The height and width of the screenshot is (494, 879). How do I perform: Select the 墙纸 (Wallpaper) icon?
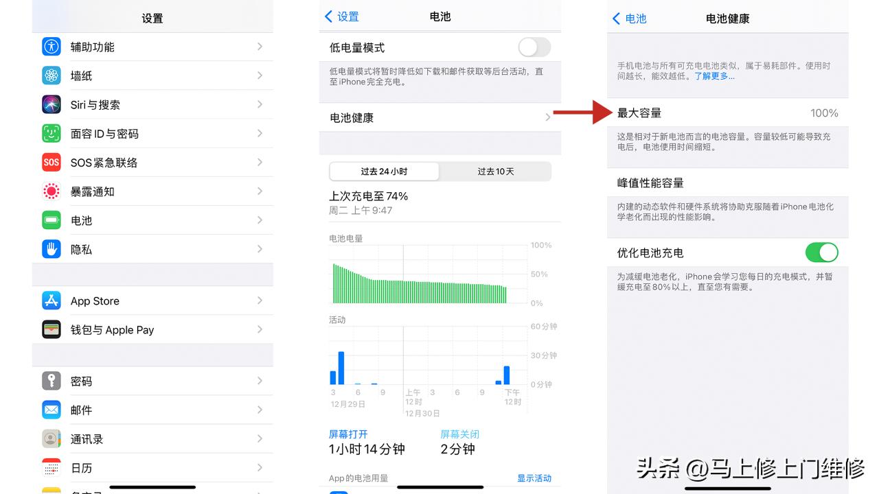tap(51, 75)
